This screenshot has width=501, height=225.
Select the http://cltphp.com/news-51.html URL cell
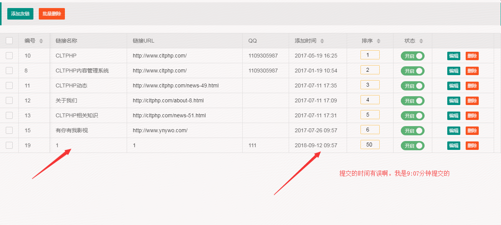coord(185,115)
